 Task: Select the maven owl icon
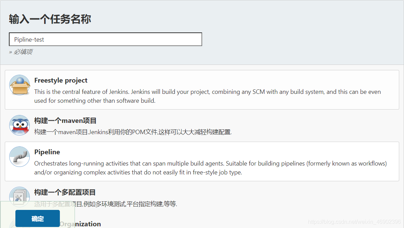pos(19,125)
